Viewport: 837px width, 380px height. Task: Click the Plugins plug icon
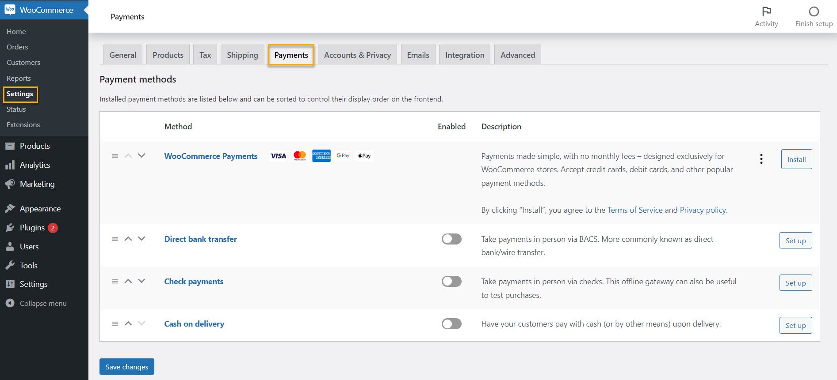coord(10,228)
